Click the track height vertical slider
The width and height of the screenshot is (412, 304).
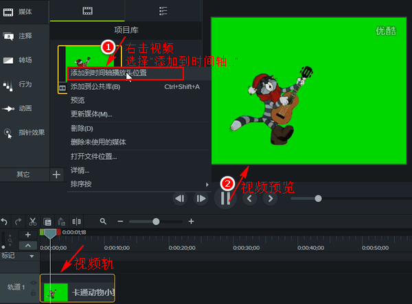(3, 239)
